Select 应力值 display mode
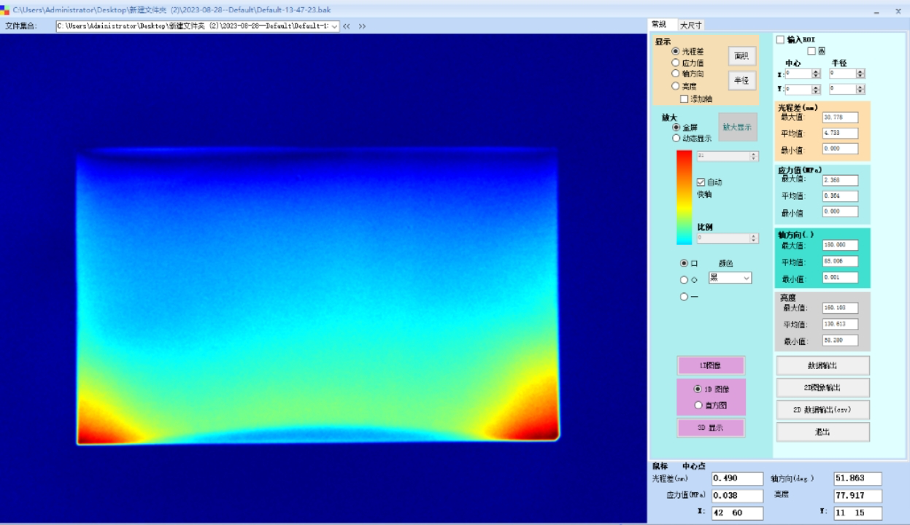The image size is (910, 525). [x=676, y=63]
